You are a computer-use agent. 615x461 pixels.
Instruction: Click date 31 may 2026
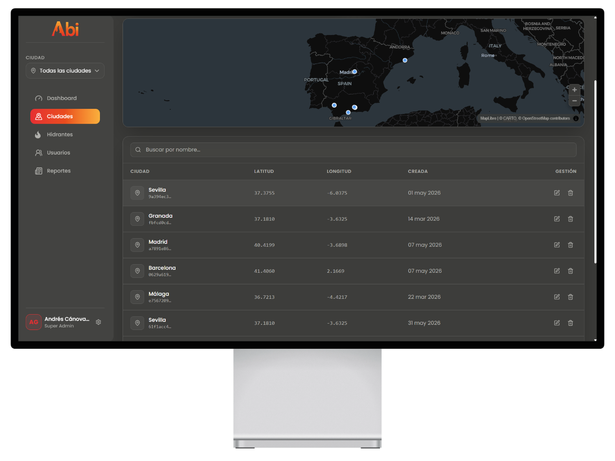[424, 323]
